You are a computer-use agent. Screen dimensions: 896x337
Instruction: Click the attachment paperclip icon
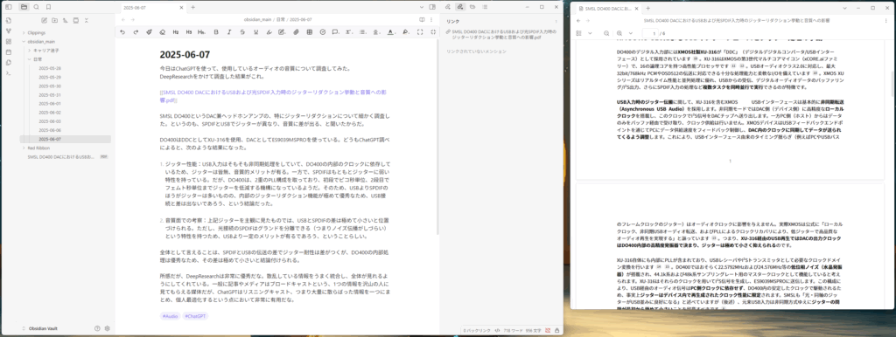pos(296,32)
